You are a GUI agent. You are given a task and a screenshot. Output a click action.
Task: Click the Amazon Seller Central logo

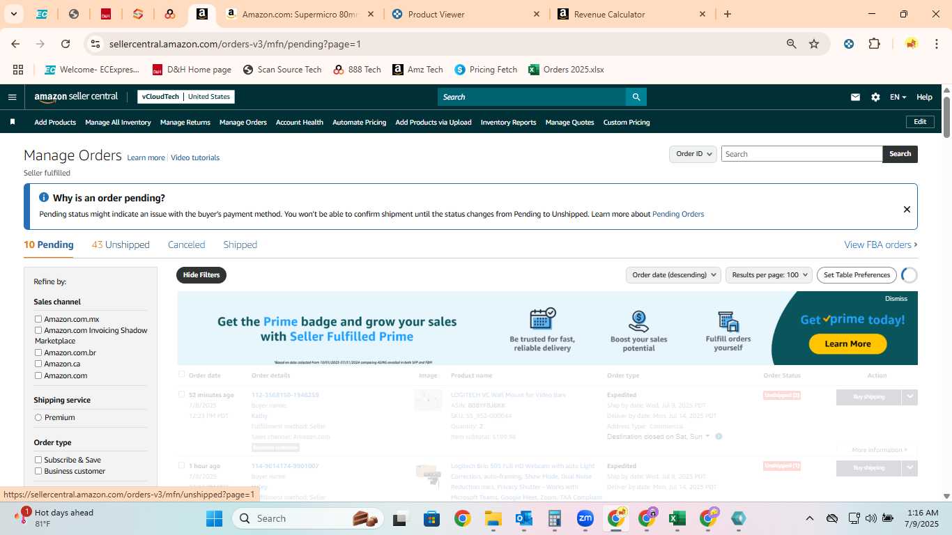[x=76, y=97]
